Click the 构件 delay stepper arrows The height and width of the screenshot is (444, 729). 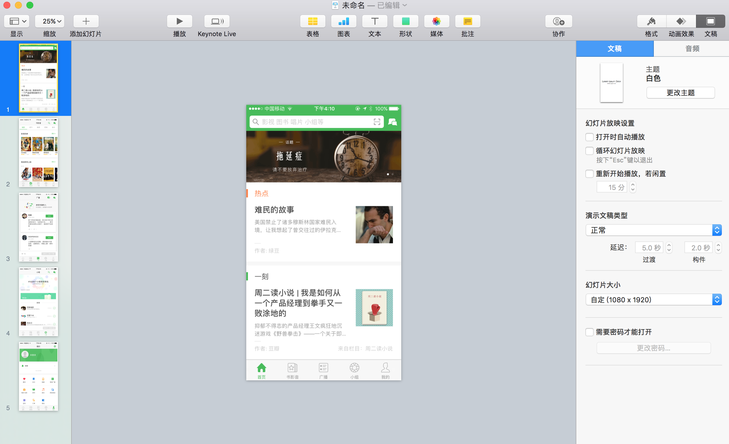point(718,248)
